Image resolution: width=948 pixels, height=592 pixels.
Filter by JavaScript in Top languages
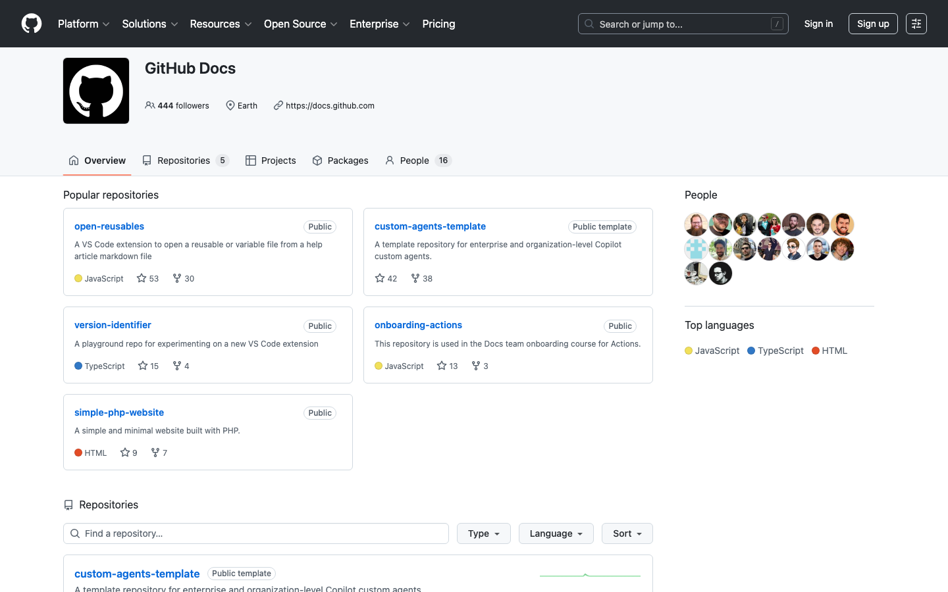[x=712, y=351]
